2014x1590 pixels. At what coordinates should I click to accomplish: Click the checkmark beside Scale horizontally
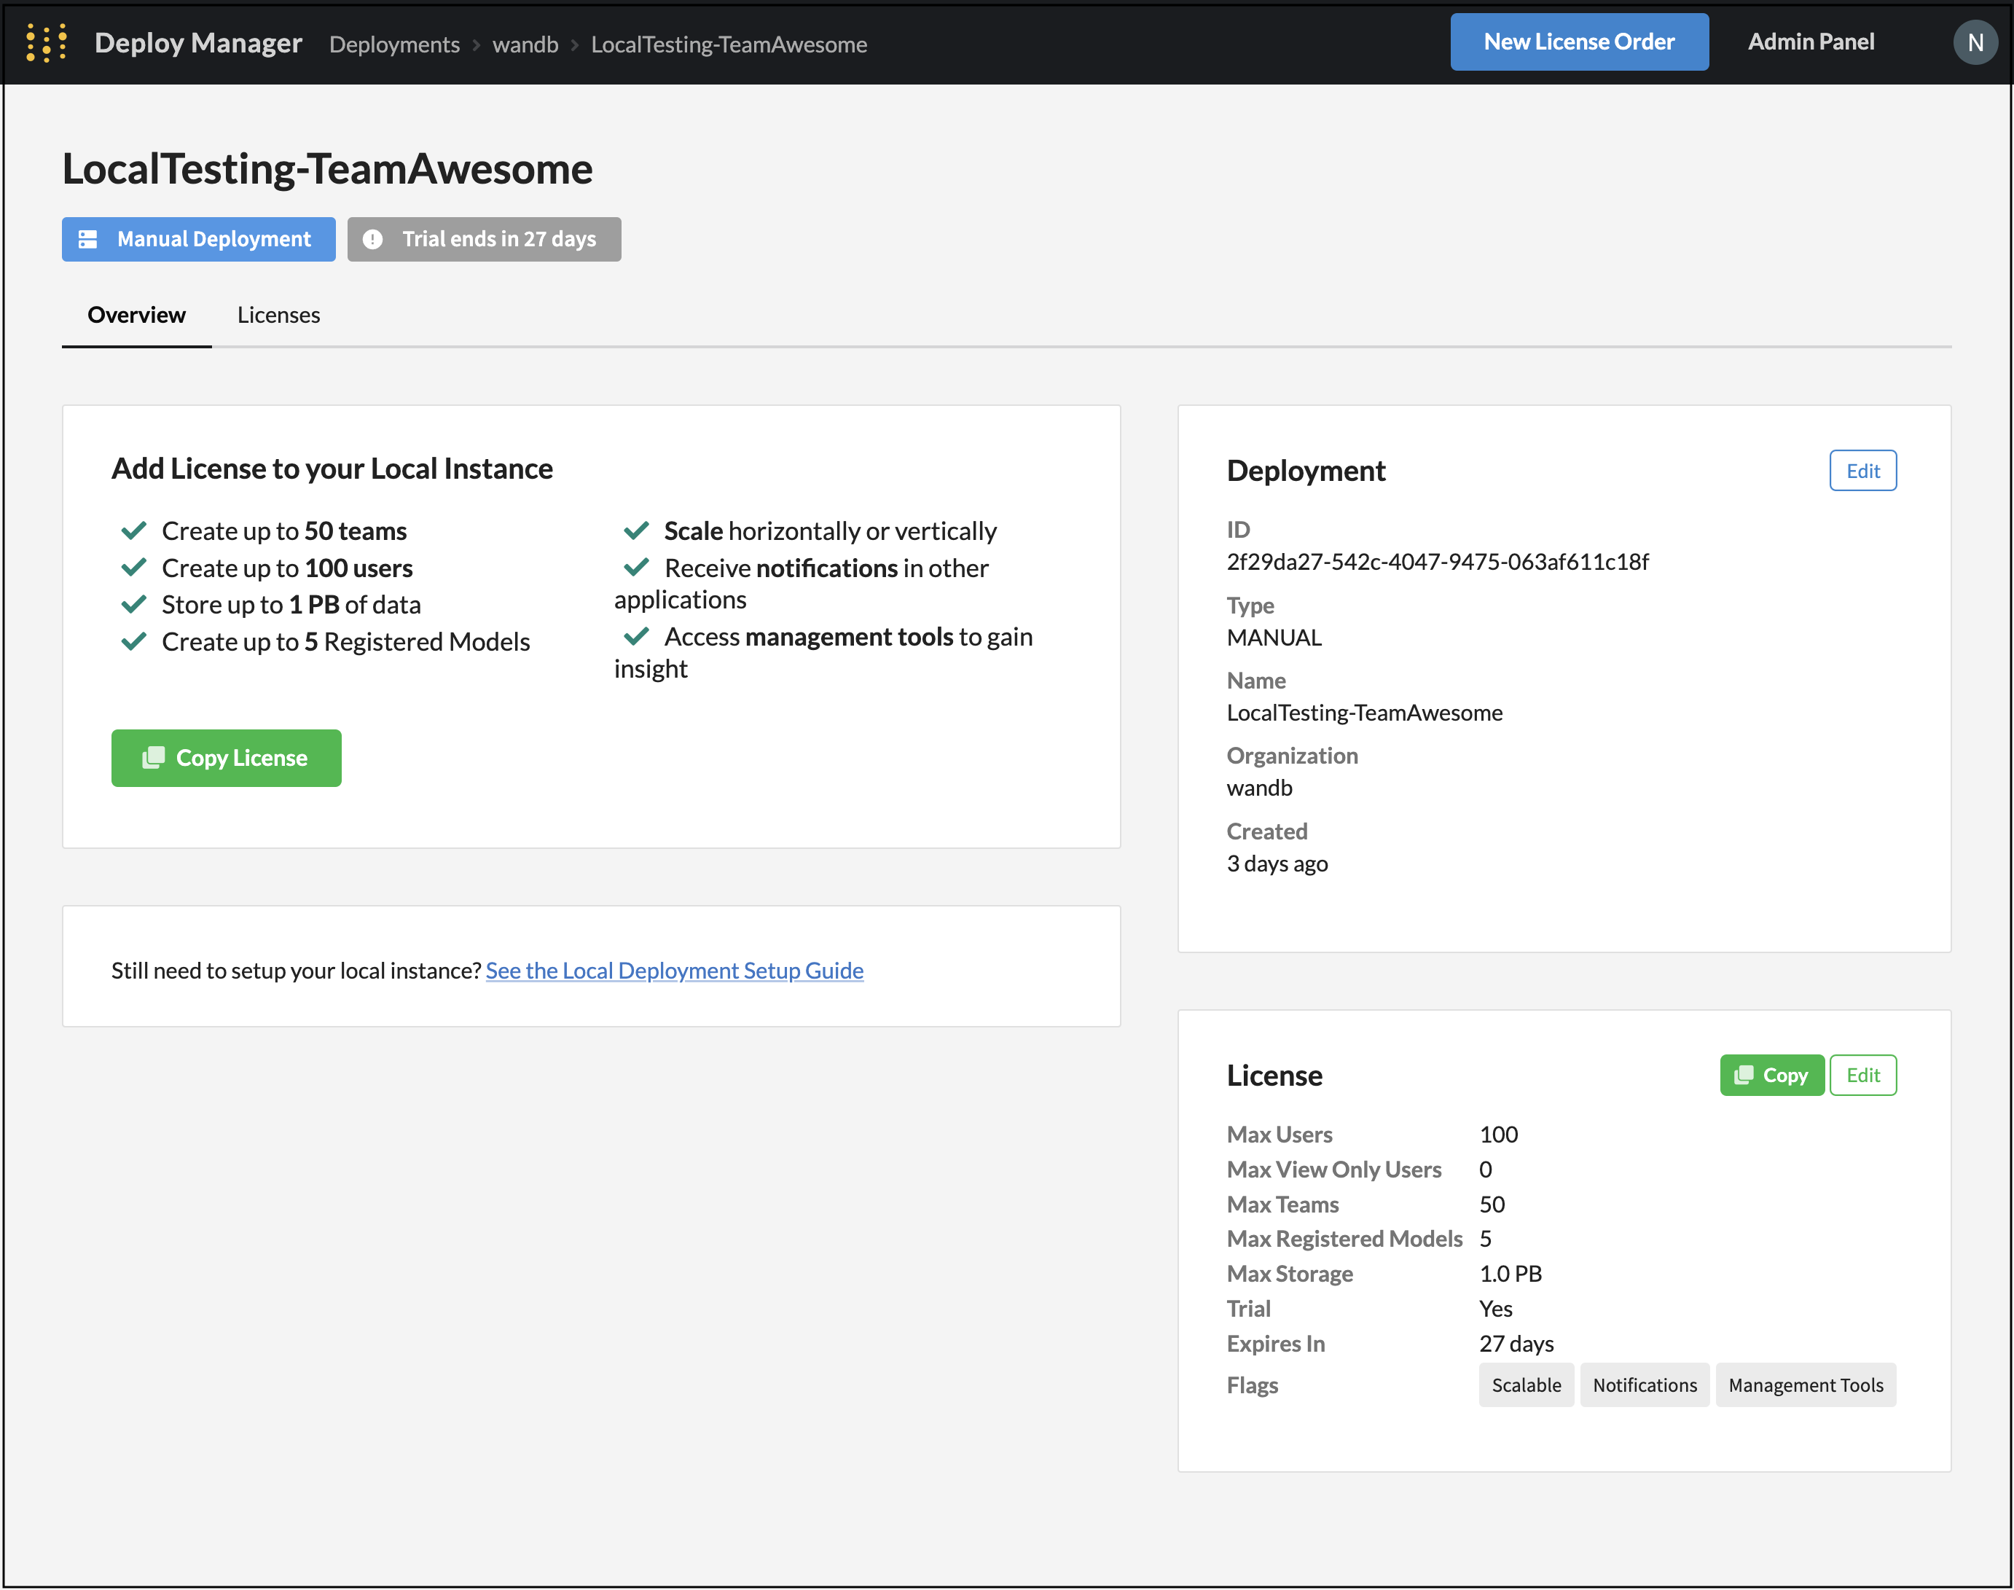pos(637,530)
